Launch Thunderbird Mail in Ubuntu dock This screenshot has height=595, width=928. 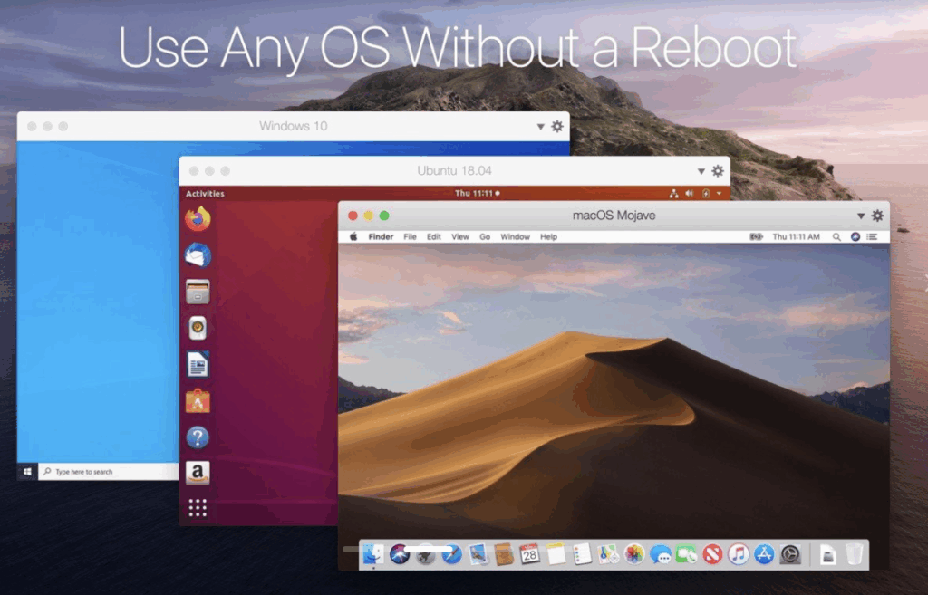[x=198, y=255]
